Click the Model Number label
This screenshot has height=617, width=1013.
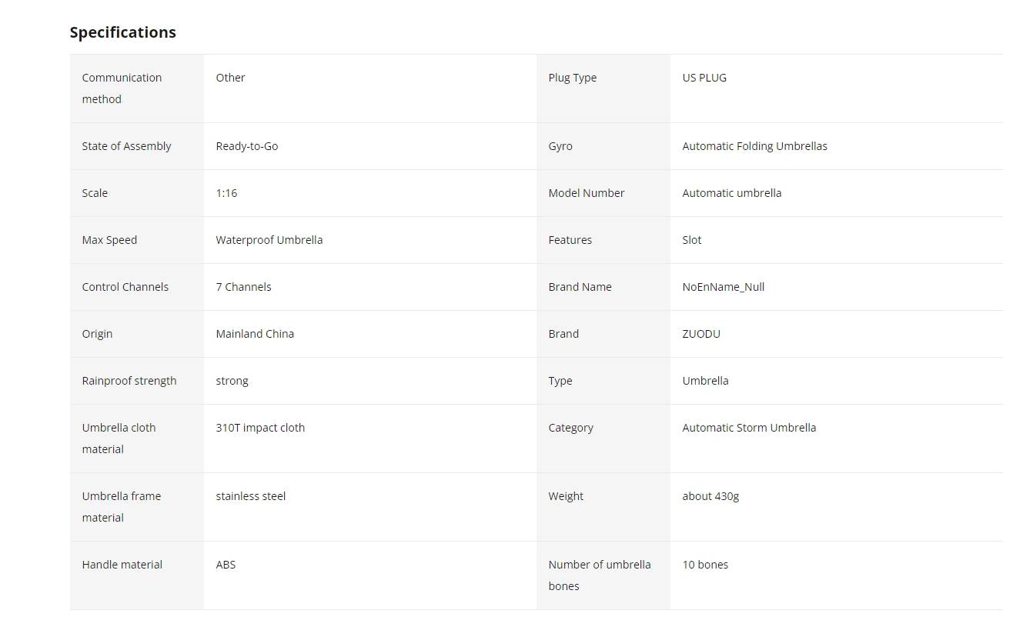tap(587, 193)
